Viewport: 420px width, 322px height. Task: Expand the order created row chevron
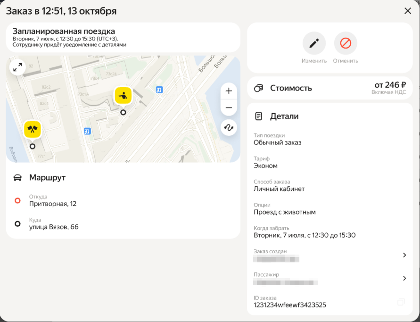pos(404,255)
